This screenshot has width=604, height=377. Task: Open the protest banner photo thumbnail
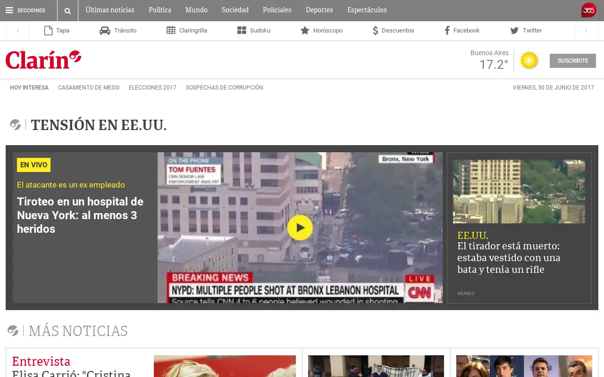(x=376, y=366)
